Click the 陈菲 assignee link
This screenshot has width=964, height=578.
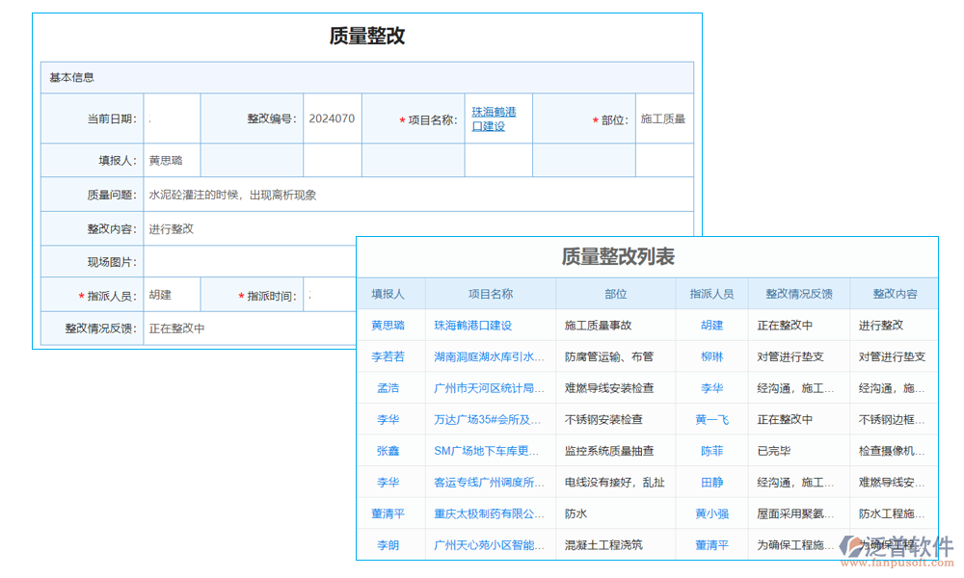(711, 450)
